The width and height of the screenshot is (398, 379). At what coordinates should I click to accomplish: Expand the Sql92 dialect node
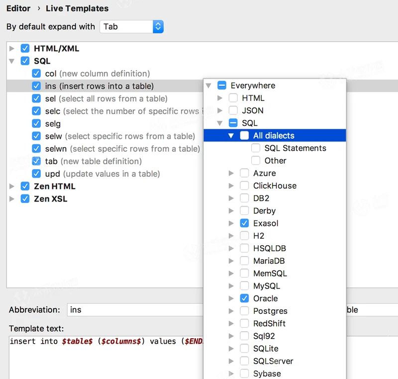pyautogui.click(x=231, y=336)
